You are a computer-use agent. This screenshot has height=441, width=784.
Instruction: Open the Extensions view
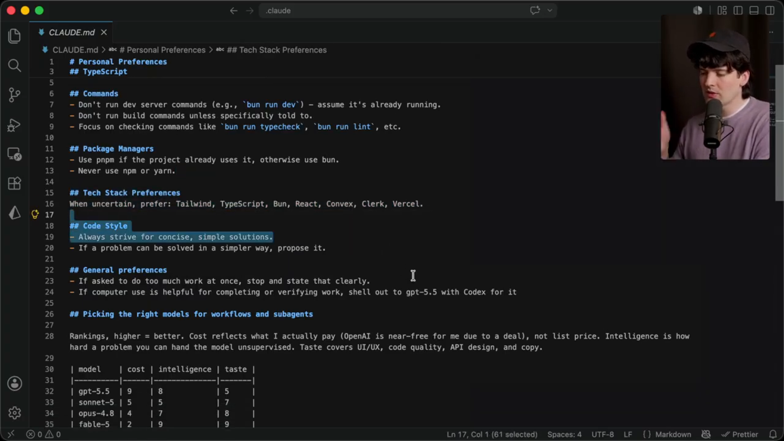pyautogui.click(x=15, y=184)
